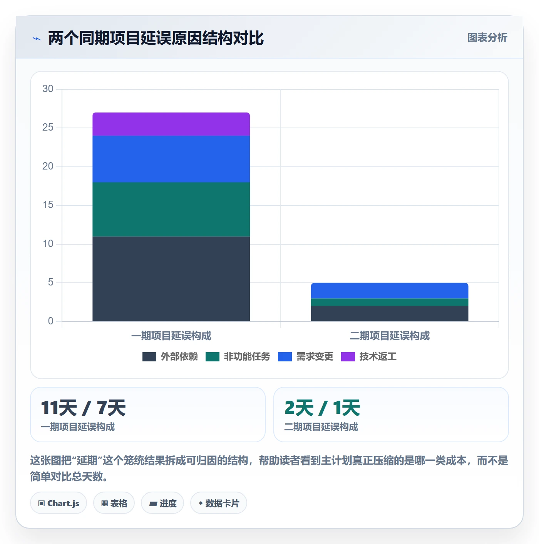This screenshot has width=539, height=544.
Task: Select the 进度 tag chip
Action: pos(162,503)
